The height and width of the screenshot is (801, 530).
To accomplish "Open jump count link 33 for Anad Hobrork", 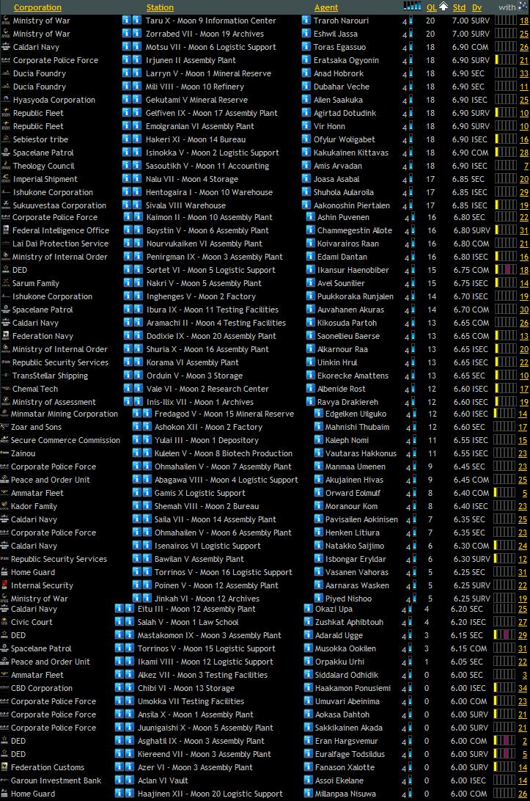I will 524,73.
